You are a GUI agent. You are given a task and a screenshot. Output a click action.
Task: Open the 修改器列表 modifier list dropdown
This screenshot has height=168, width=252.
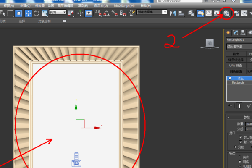click(x=239, y=47)
